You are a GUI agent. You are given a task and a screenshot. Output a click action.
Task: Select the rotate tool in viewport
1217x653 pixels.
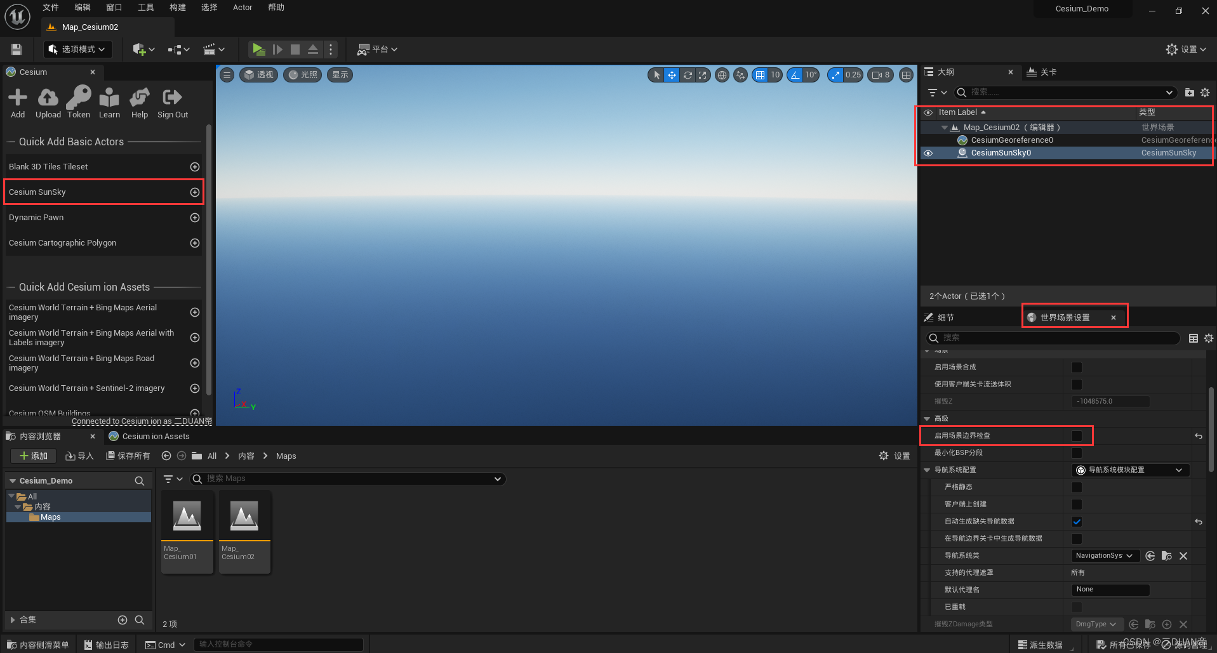(688, 75)
